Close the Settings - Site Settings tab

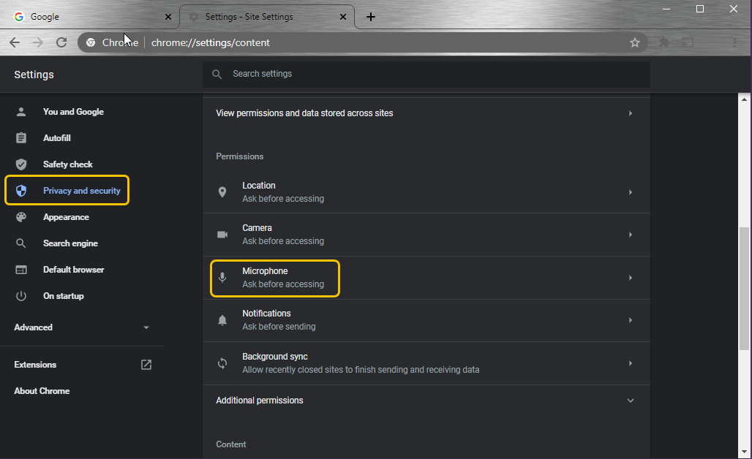(x=343, y=17)
